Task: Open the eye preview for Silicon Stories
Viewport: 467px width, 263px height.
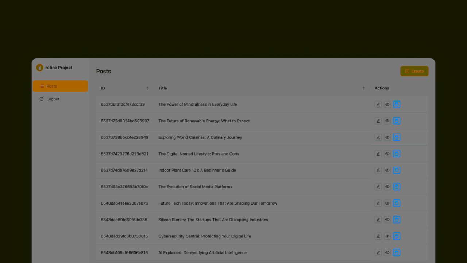Action: pos(387,220)
